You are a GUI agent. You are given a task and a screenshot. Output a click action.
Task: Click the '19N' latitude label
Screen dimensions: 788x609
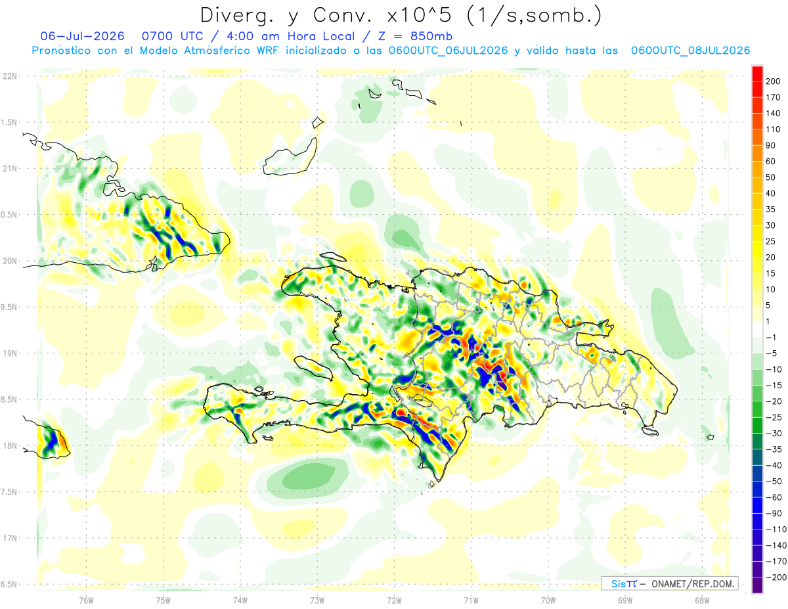point(10,353)
